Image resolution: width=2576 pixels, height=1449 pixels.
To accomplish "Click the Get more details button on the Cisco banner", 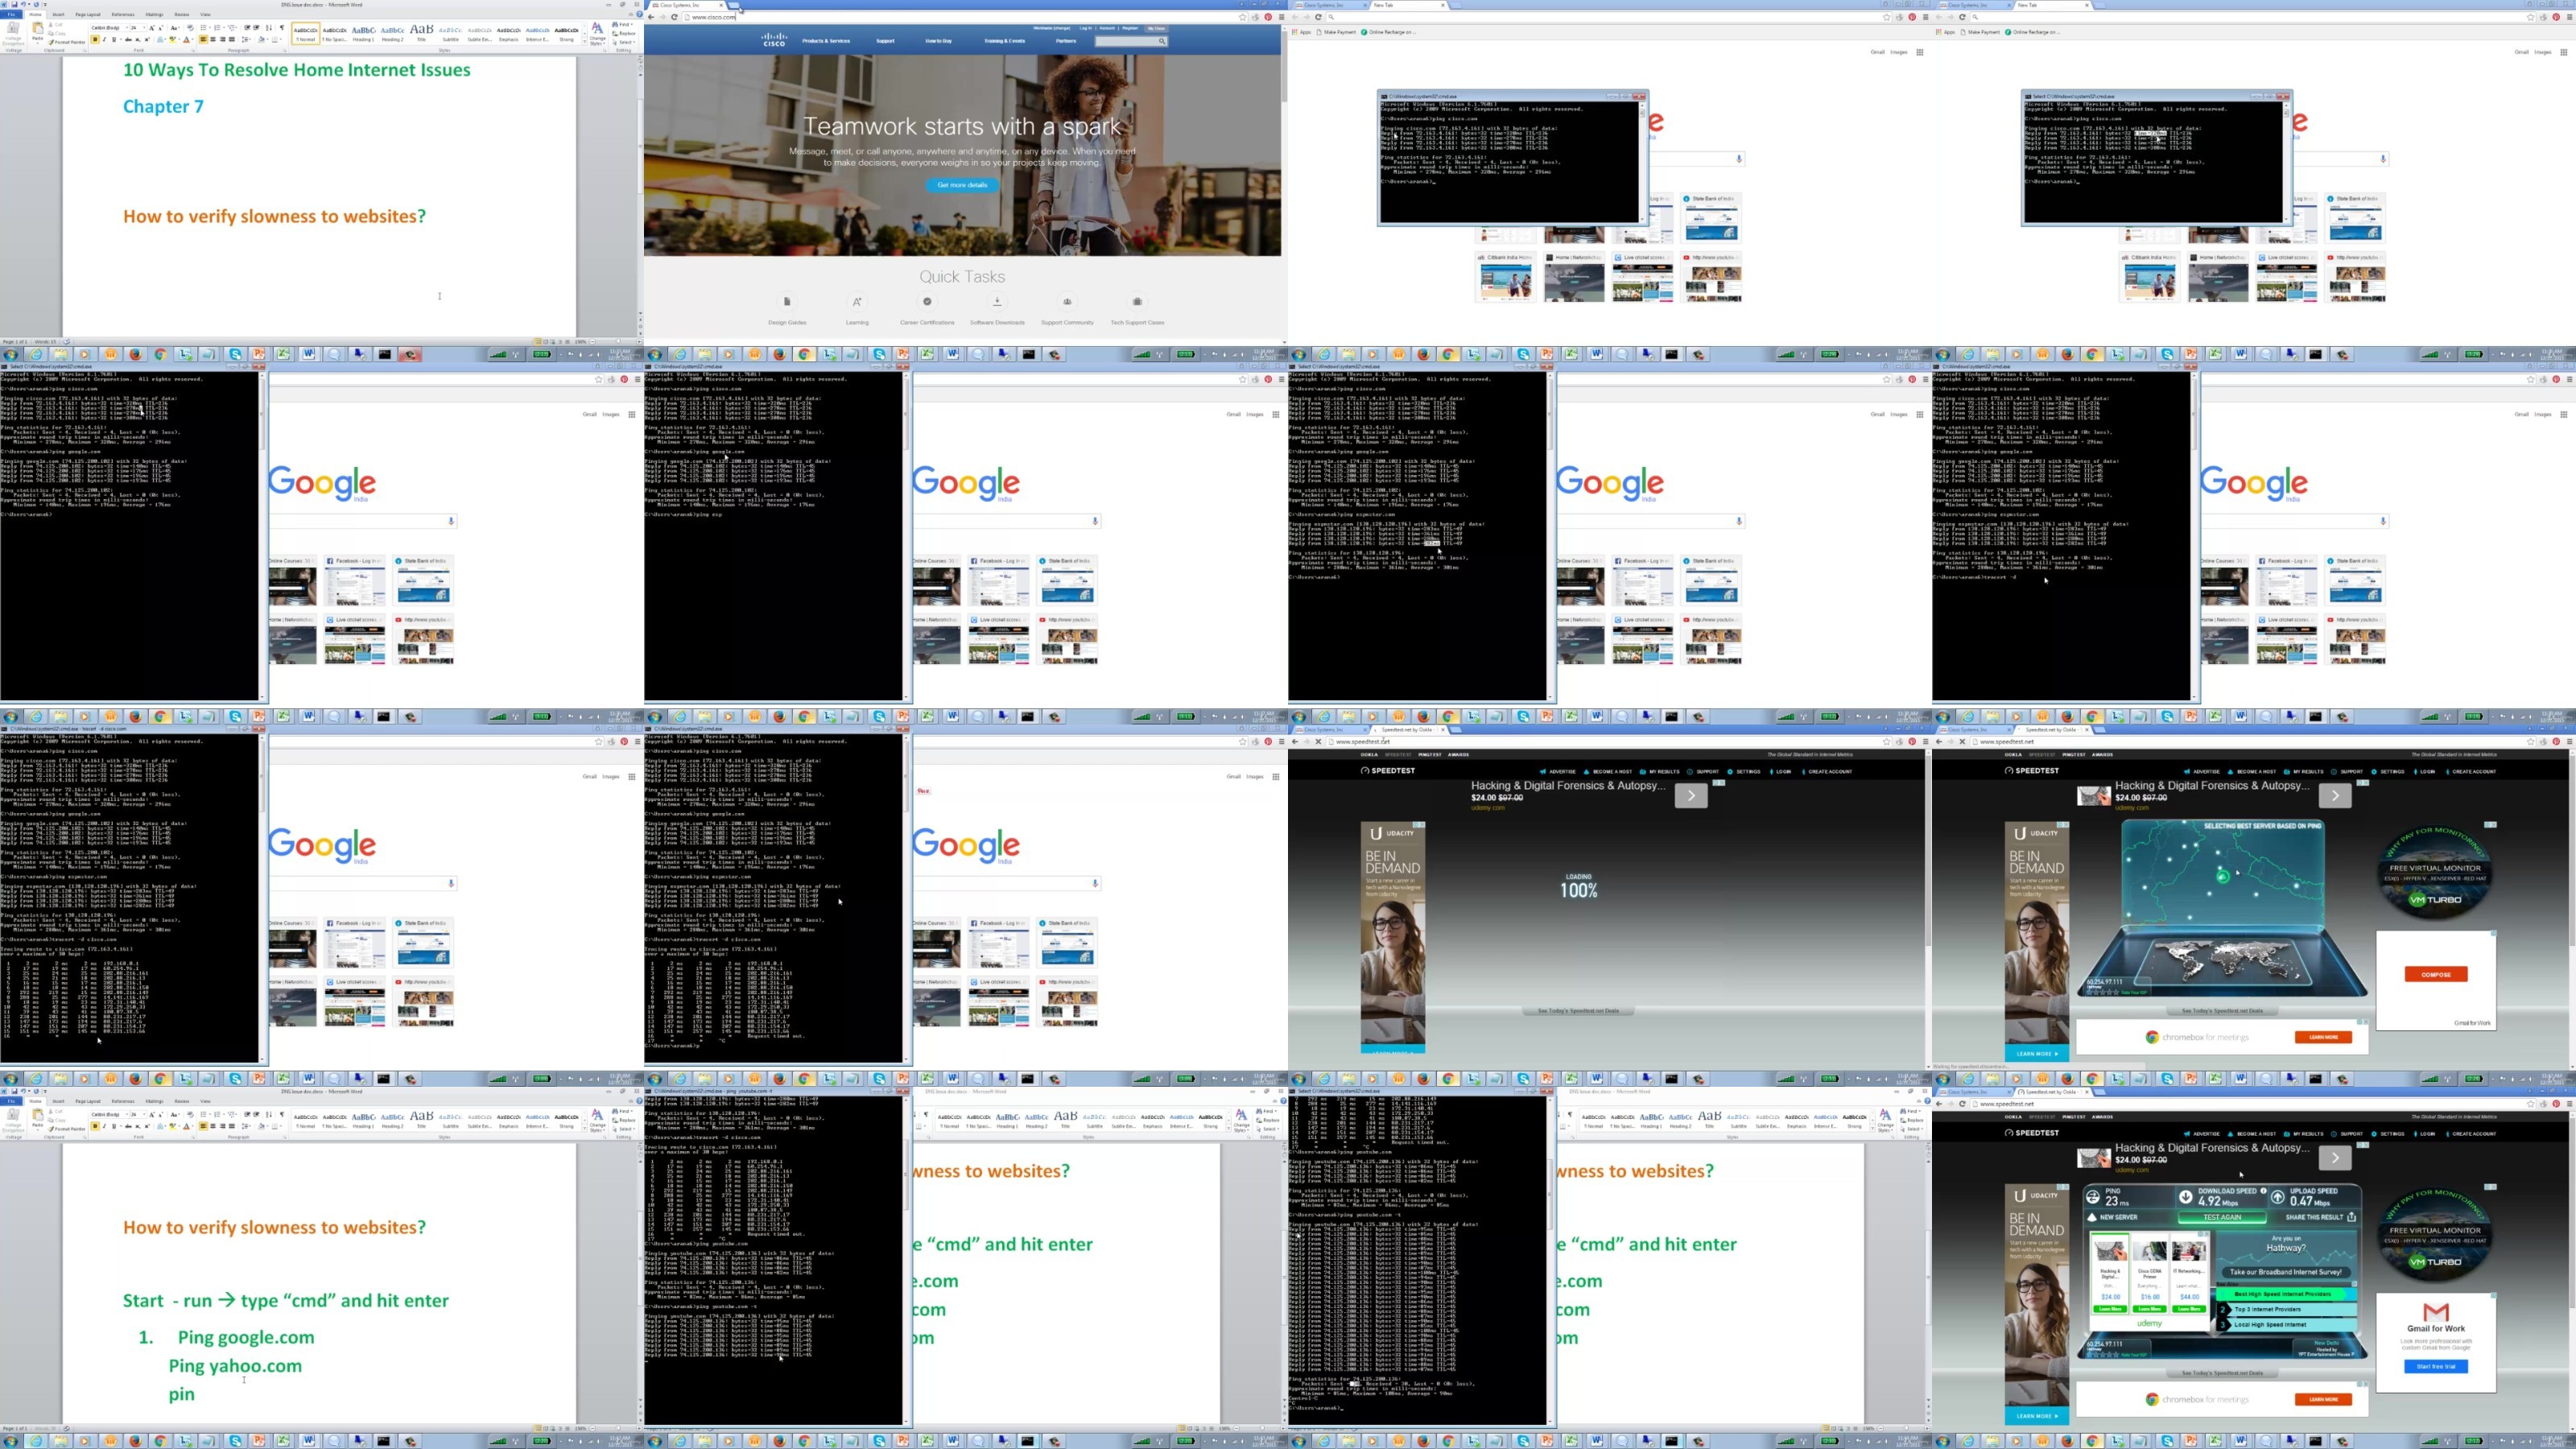I will click(962, 185).
